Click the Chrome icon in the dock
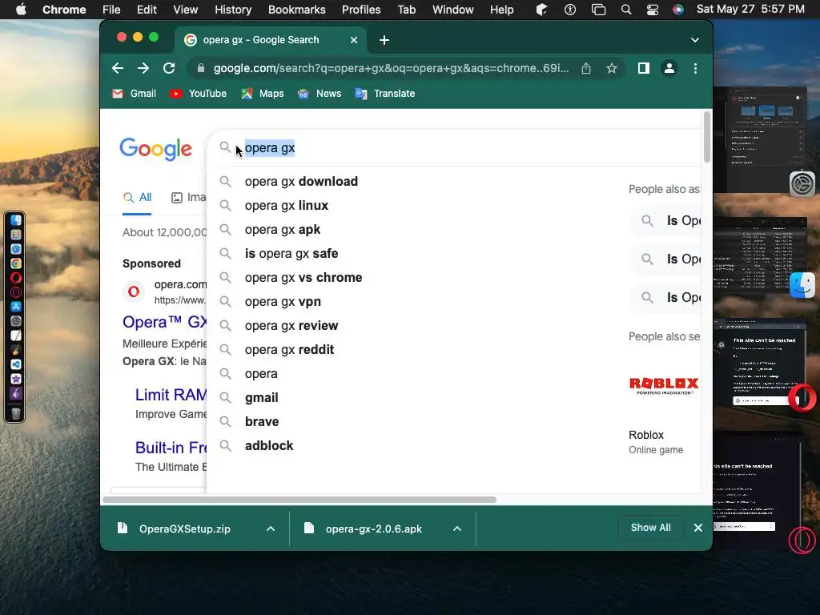 (16, 263)
